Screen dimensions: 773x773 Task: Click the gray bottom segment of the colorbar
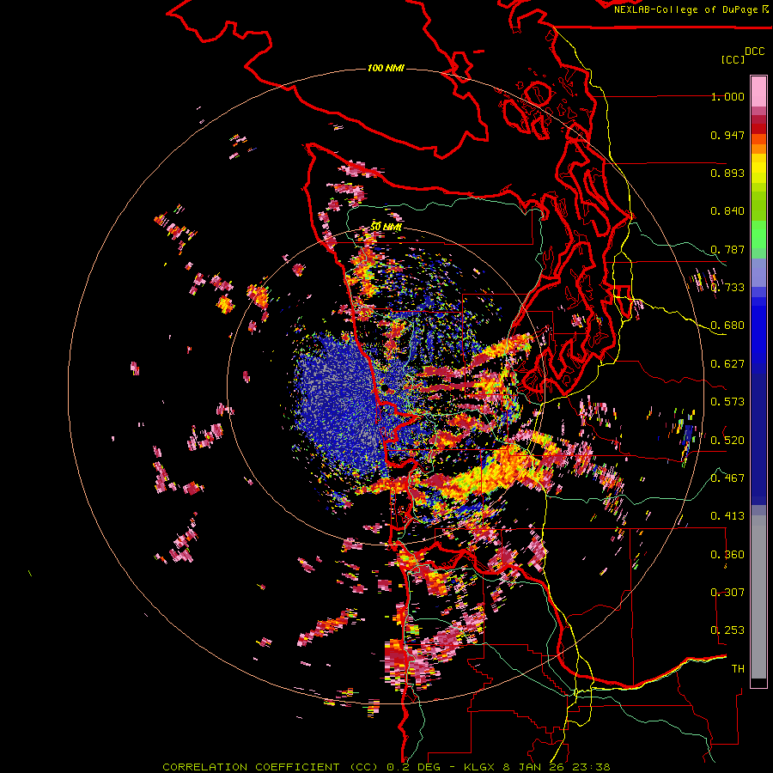tap(758, 597)
